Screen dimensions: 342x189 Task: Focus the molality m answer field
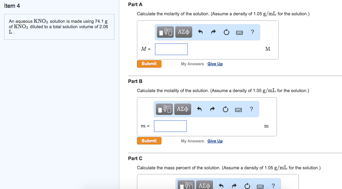[170, 126]
